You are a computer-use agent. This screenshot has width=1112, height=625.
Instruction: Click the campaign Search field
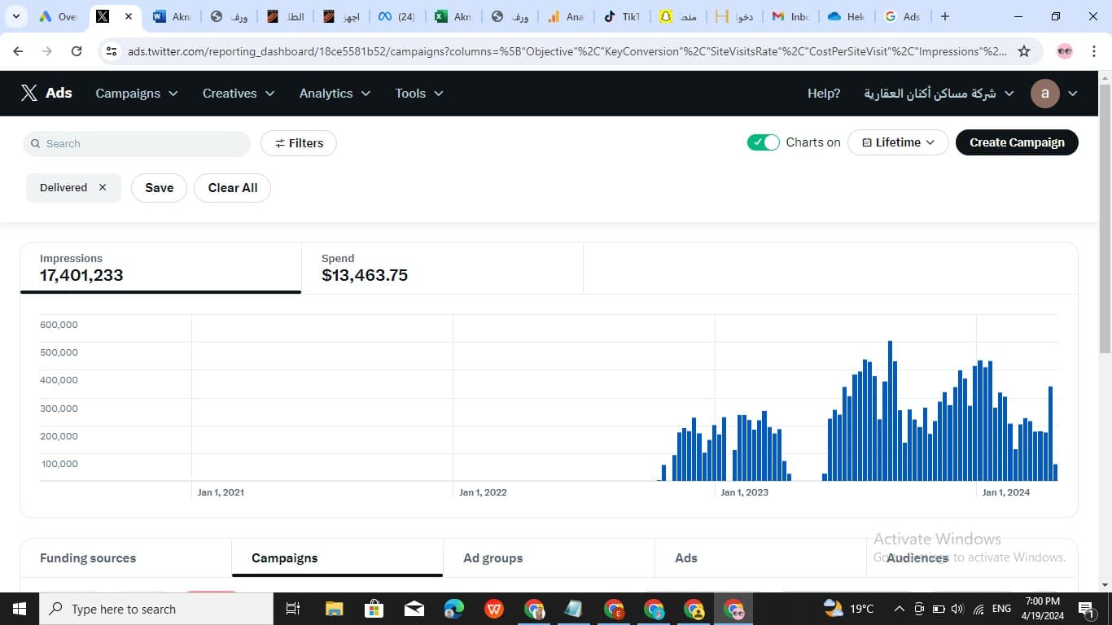137,144
